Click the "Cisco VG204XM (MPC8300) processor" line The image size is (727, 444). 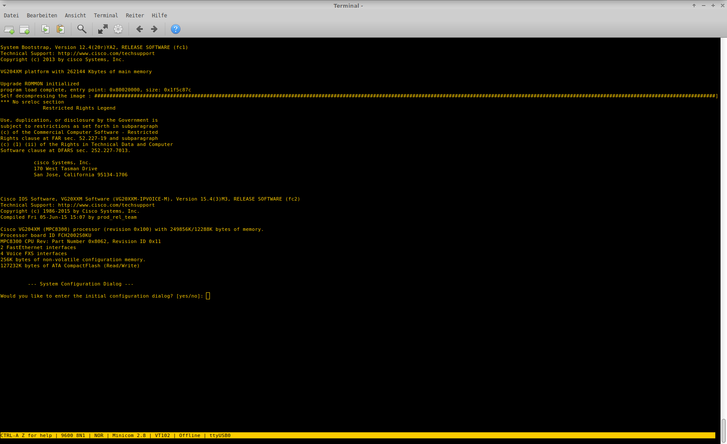click(x=132, y=230)
